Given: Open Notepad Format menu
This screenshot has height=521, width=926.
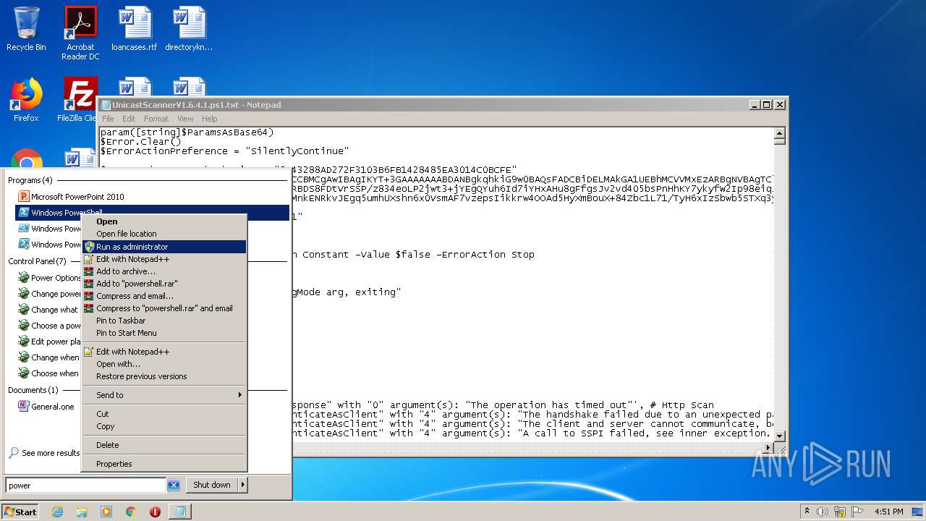Looking at the screenshot, I should click(156, 119).
